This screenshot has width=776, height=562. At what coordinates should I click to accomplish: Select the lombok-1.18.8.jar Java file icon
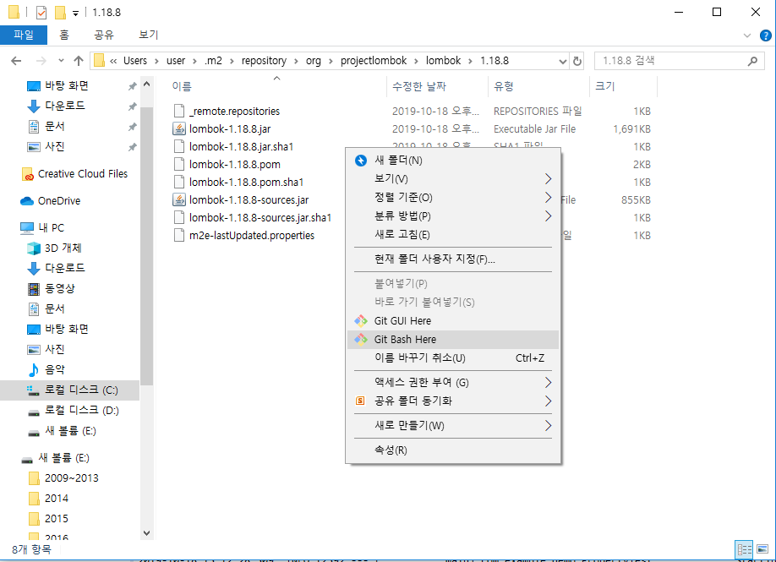[x=179, y=129]
